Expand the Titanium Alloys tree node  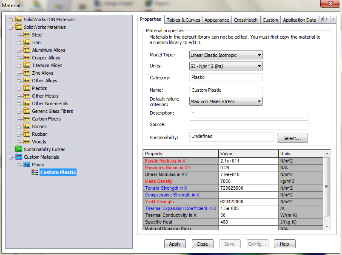(x=19, y=65)
